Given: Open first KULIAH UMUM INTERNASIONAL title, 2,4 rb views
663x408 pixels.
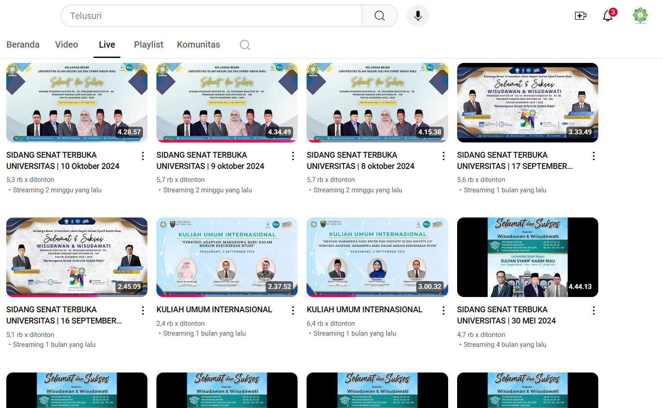Looking at the screenshot, I should (x=214, y=310).
